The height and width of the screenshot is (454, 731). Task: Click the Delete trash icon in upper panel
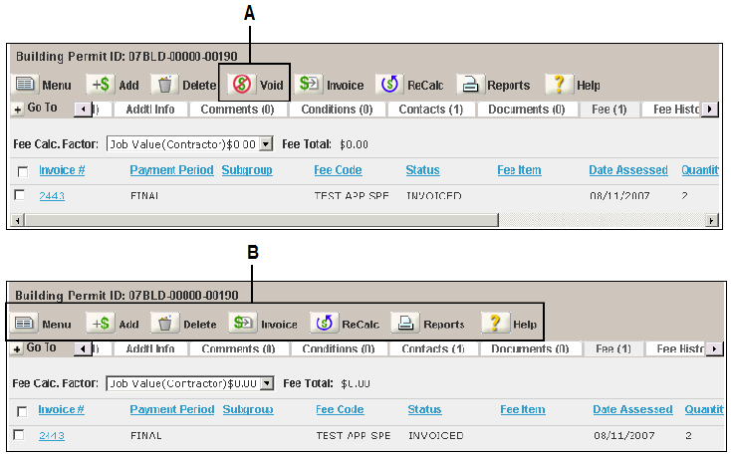(164, 85)
